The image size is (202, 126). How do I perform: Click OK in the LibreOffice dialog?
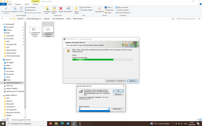pyautogui.click(x=118, y=91)
